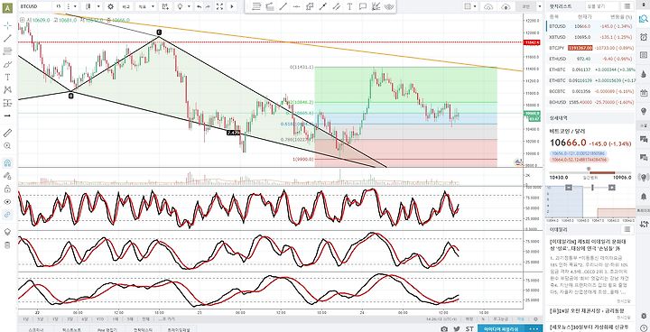Open the Fibonacci and pitchfork tools

(7, 51)
